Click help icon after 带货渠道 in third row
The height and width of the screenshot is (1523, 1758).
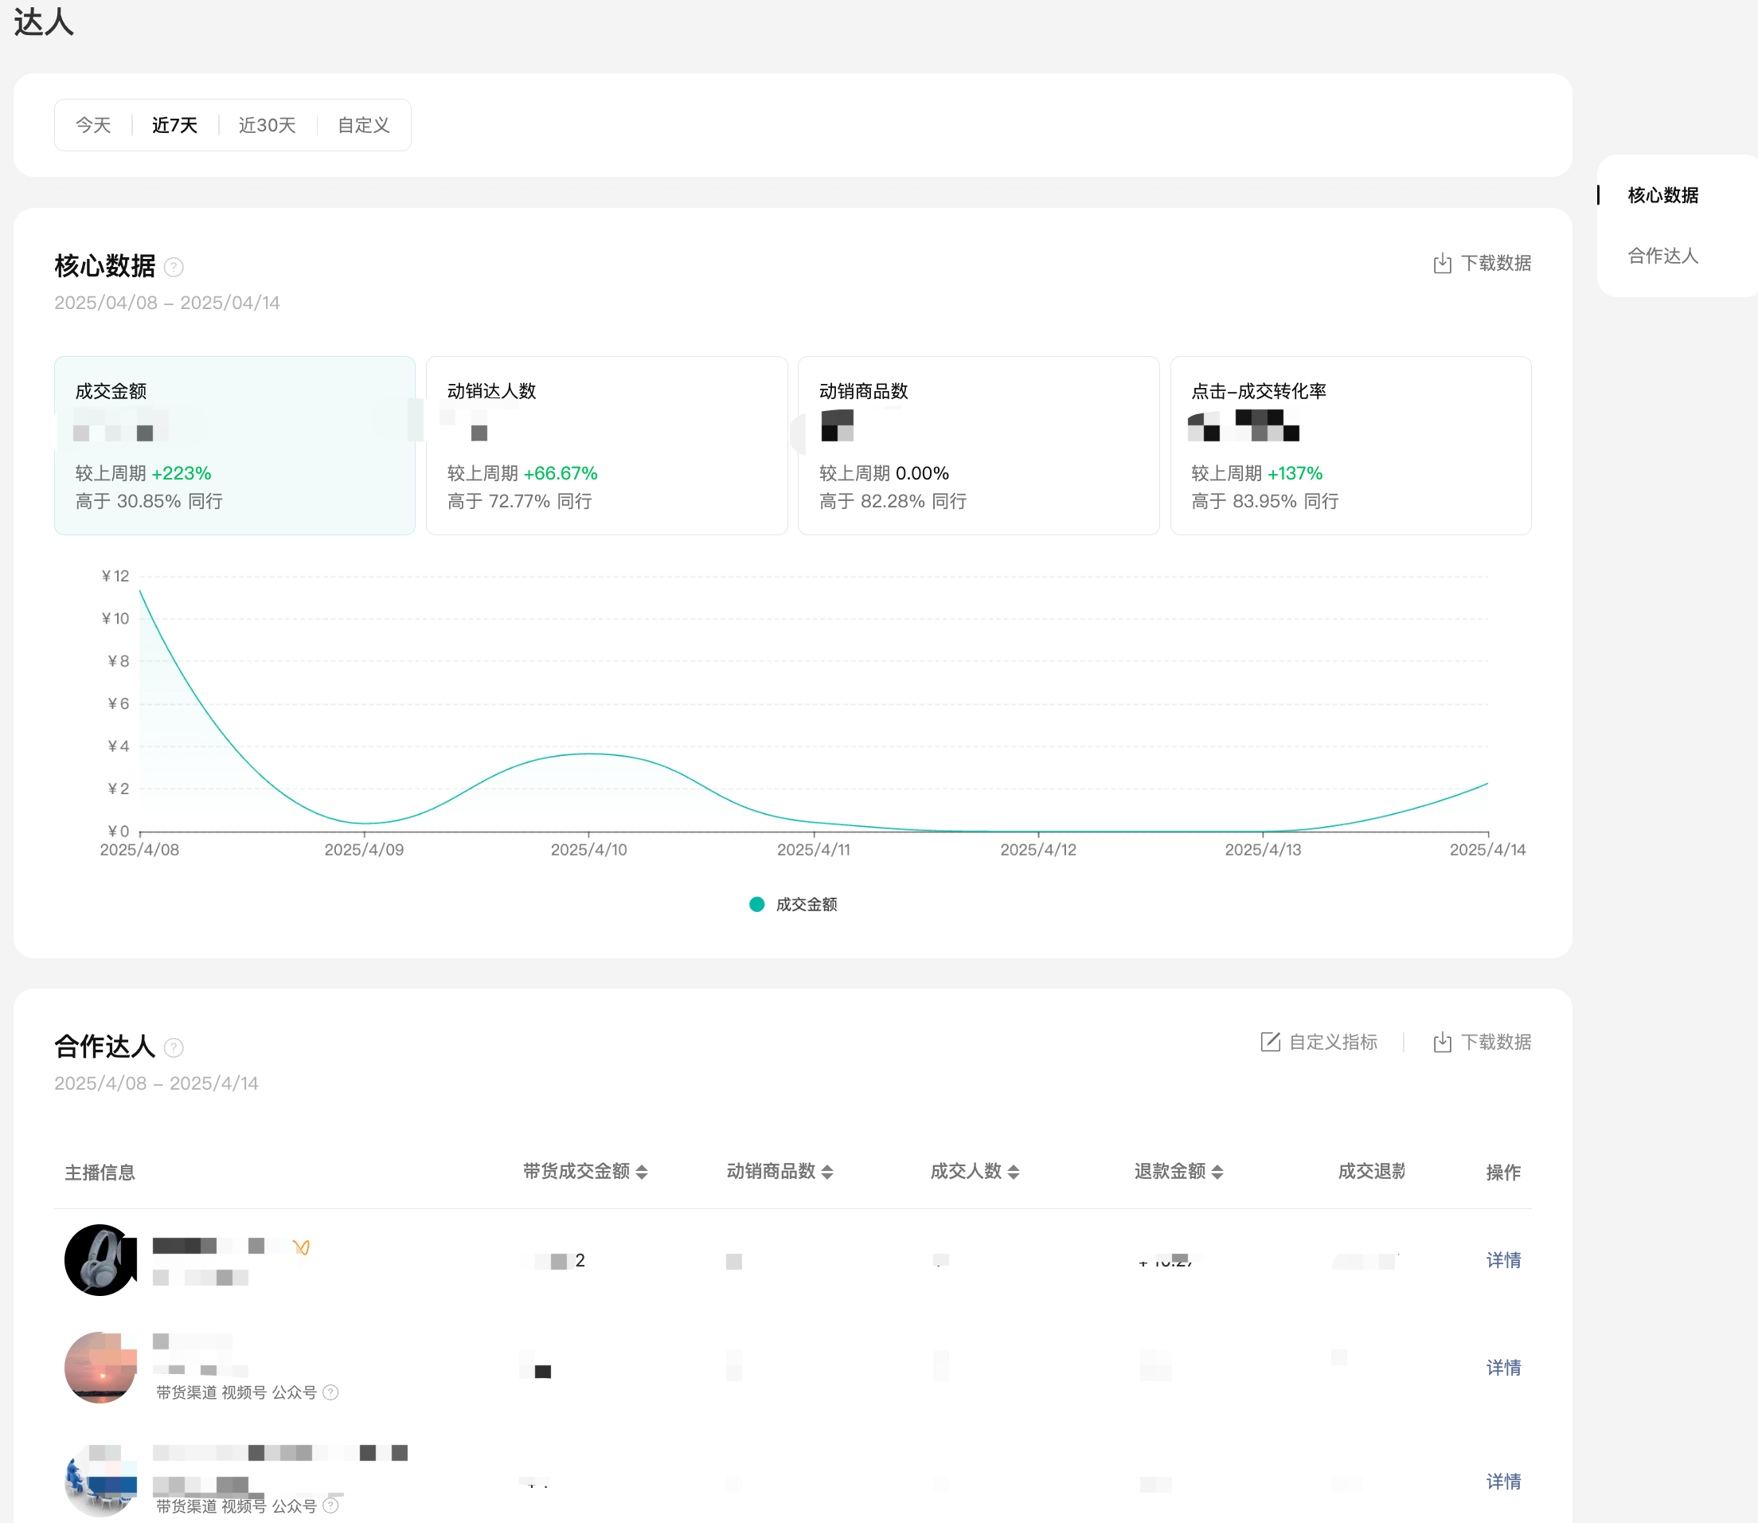(x=331, y=1506)
